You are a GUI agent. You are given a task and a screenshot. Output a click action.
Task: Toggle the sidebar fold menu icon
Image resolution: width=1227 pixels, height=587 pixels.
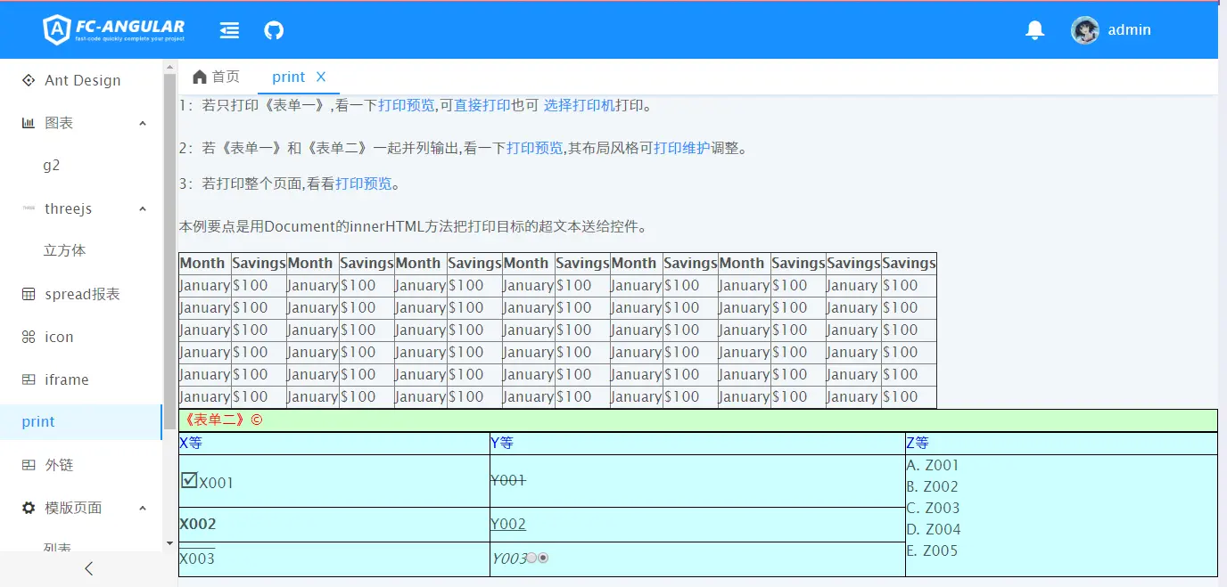[x=229, y=30]
